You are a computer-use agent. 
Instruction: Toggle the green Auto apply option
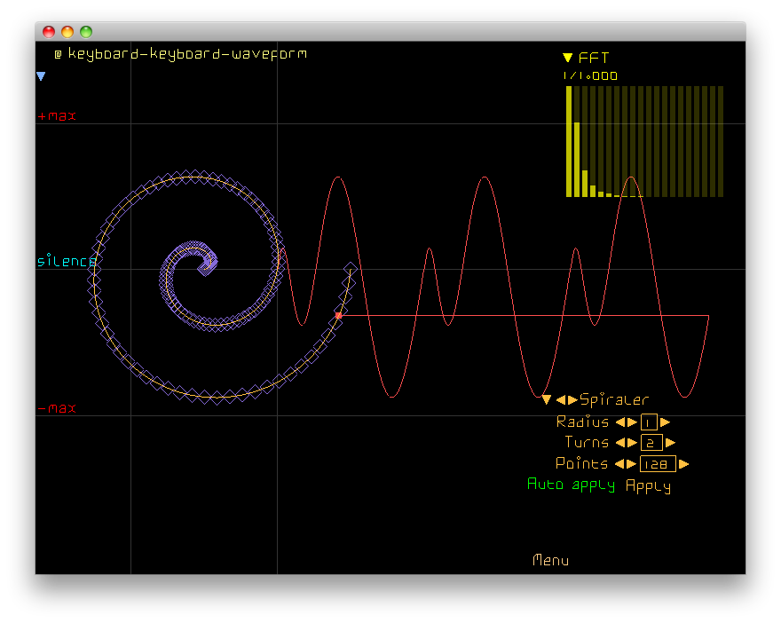coord(570,485)
